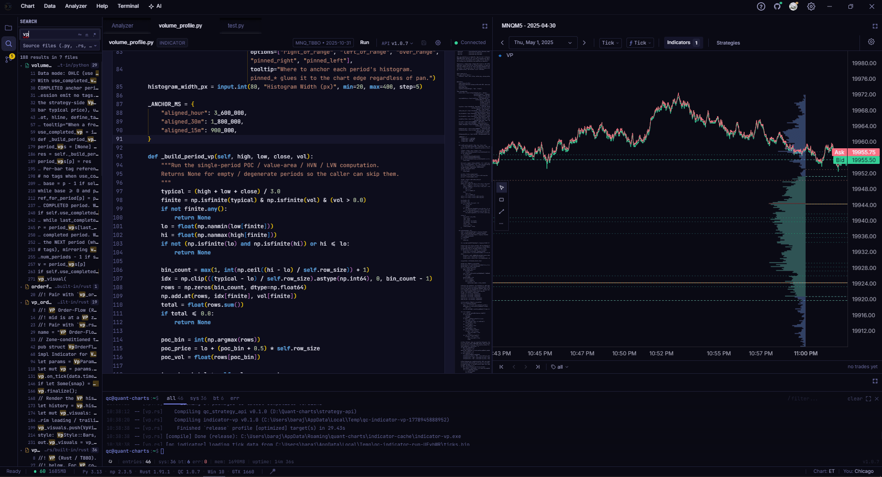Open the help question-mark icon

761,6
